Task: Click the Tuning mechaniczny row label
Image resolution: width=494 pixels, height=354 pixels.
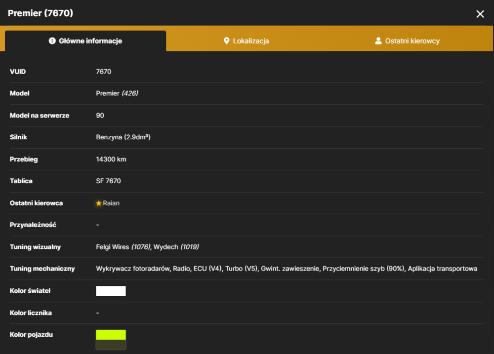Action: coord(42,269)
